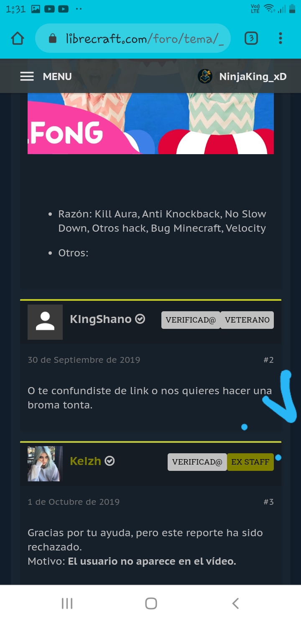Open the MENU label in the site header
This screenshot has height=620, width=301.
tap(57, 76)
